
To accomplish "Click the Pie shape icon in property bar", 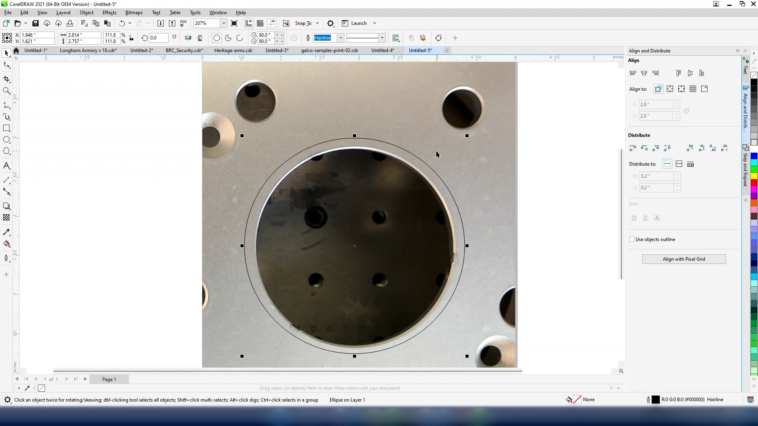I will [228, 38].
